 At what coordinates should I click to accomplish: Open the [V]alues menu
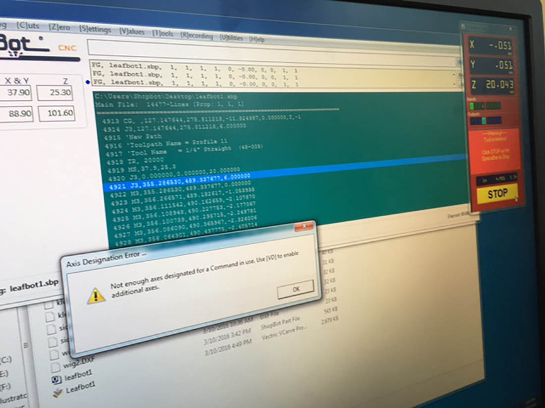(132, 32)
